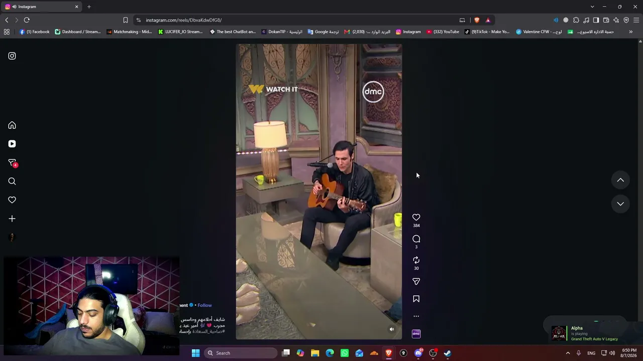Screen dimensions: 643x361
Task: Open the taskbar clock showing 6:50 PM
Action: click(629, 353)
